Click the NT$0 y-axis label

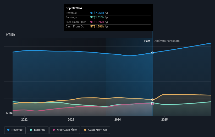(10, 113)
